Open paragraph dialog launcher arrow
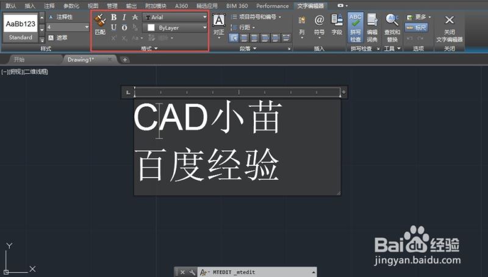488x277 pixels. click(289, 49)
